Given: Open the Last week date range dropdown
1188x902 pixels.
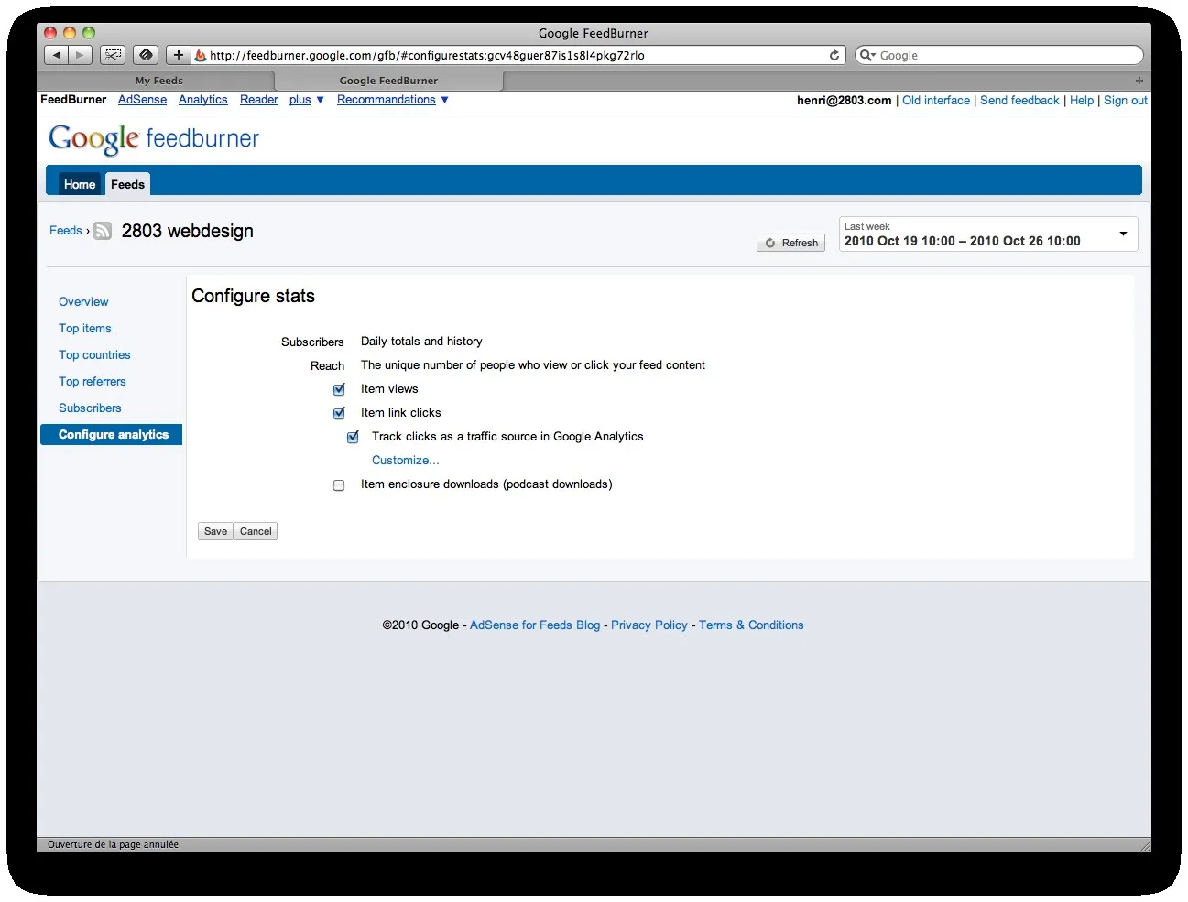Looking at the screenshot, I should (x=988, y=234).
